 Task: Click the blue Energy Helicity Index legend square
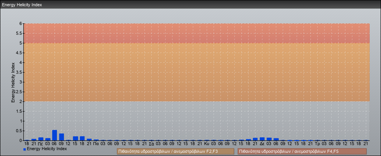click(25, 149)
